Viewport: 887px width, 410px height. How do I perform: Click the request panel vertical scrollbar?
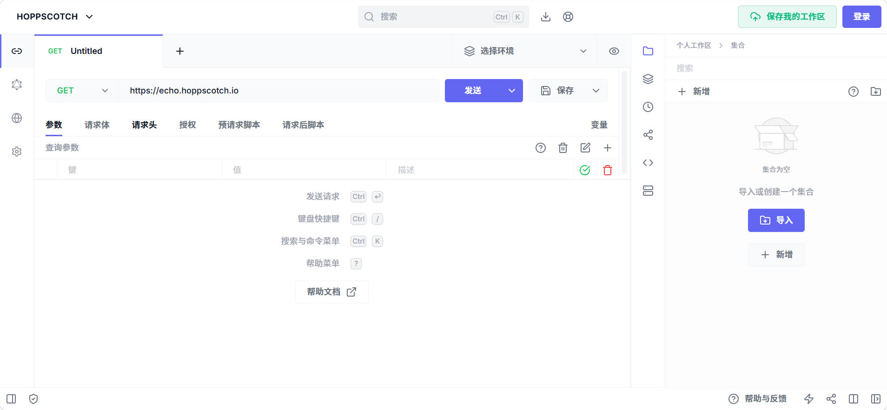(x=624, y=122)
